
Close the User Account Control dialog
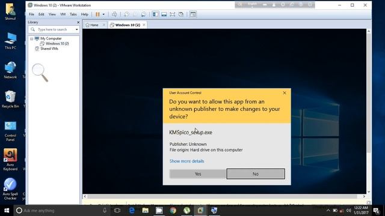[285, 93]
